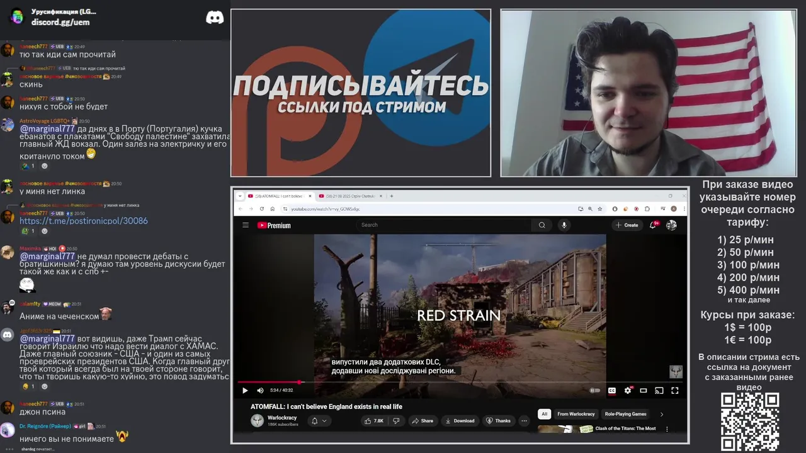Select the From Warlockracy chip
The image size is (806, 453).
576,414
